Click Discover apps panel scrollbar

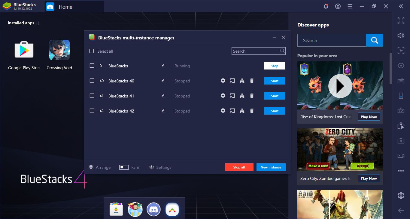[x=390, y=69]
